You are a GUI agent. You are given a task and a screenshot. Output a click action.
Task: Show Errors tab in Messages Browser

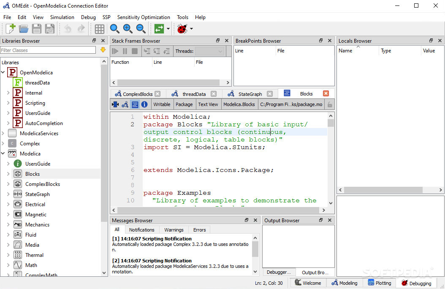coord(200,230)
